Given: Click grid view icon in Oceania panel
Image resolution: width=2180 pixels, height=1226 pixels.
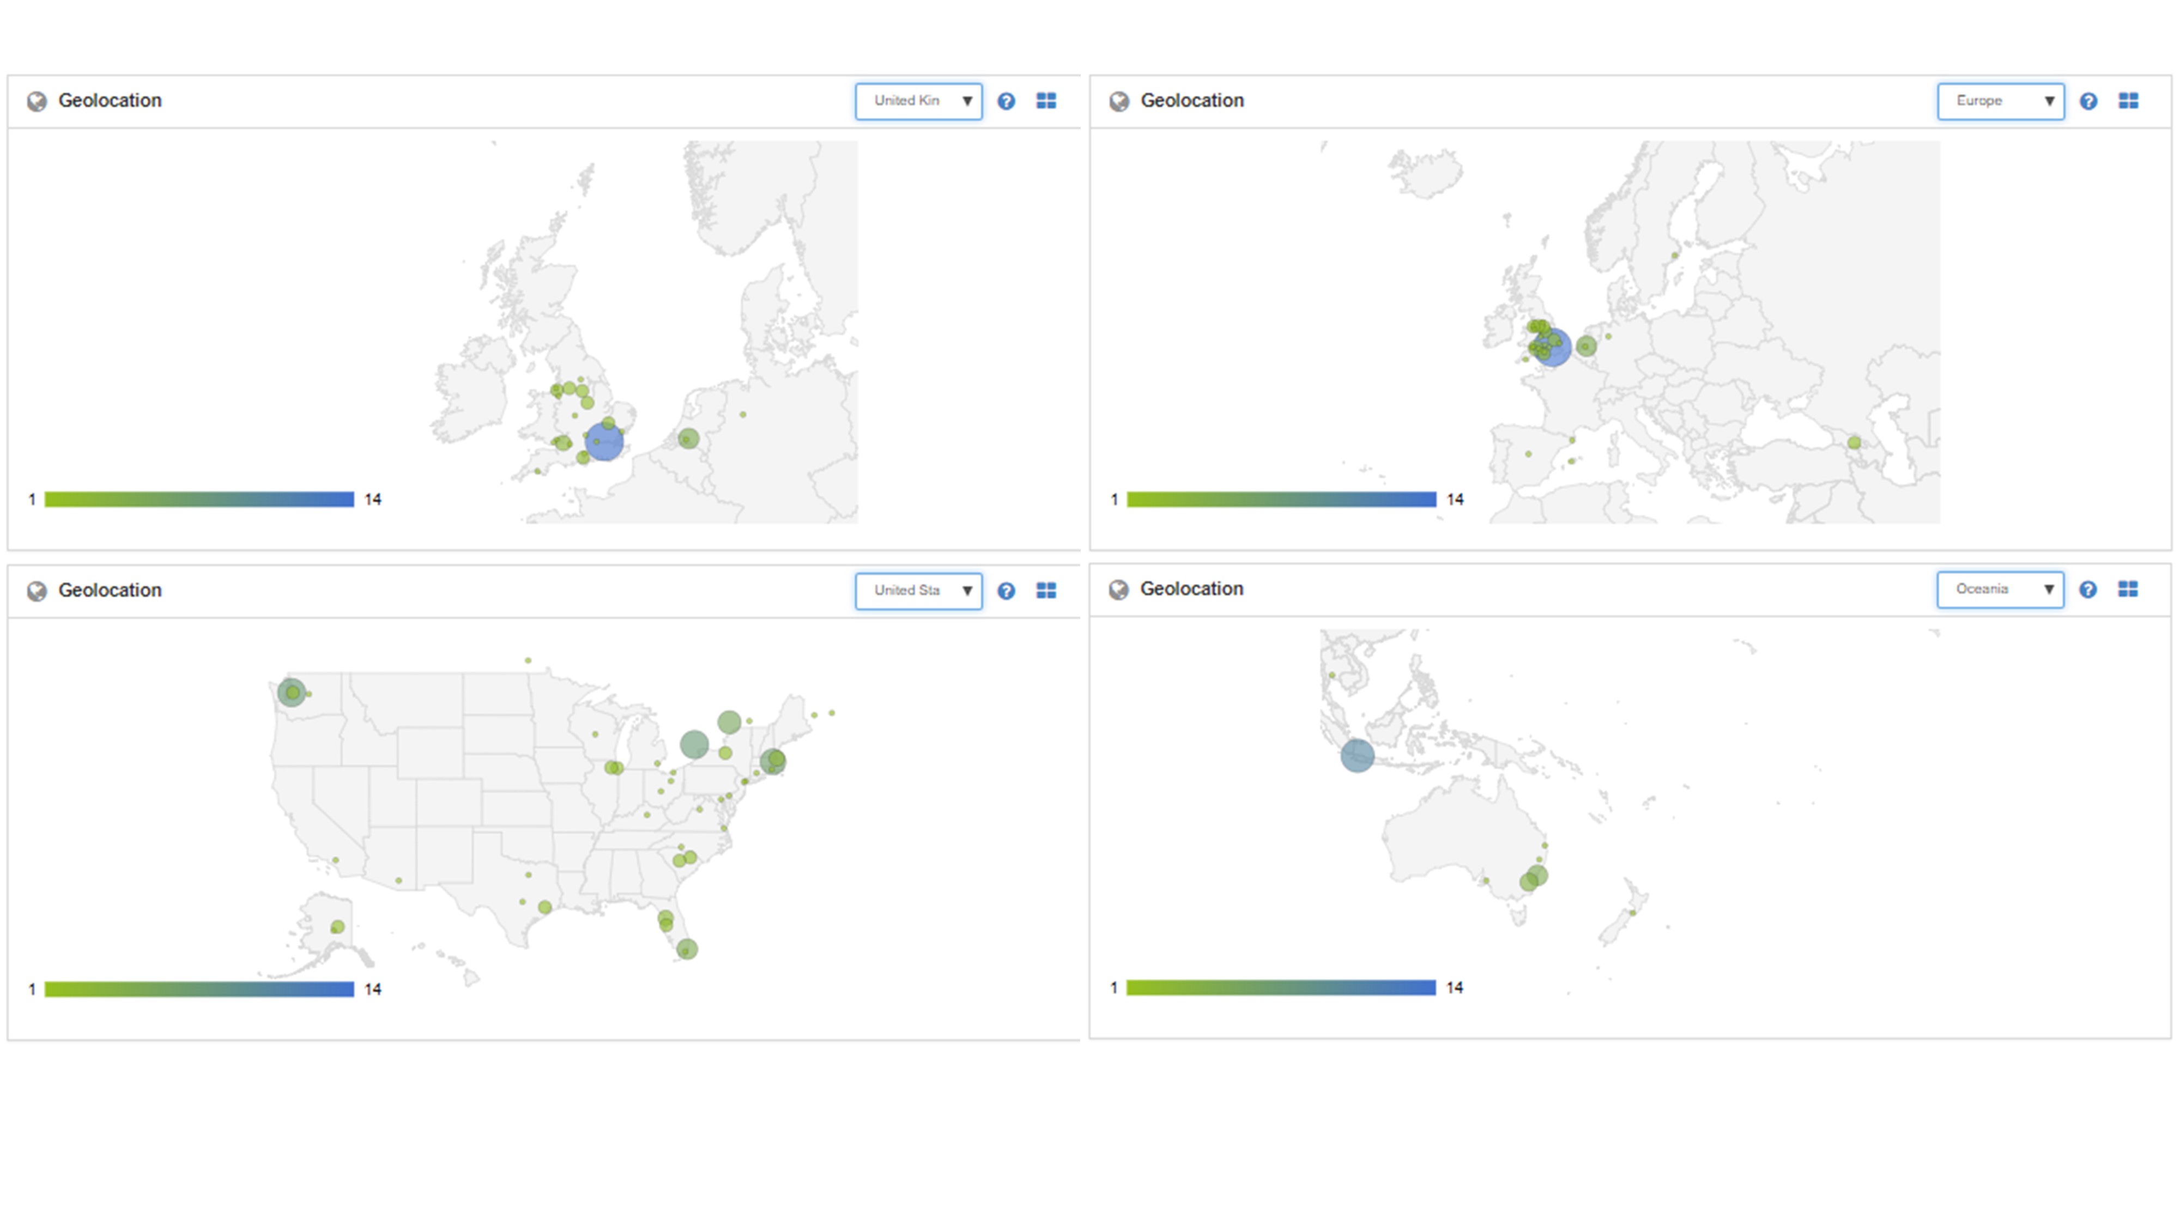Looking at the screenshot, I should click(x=2128, y=589).
